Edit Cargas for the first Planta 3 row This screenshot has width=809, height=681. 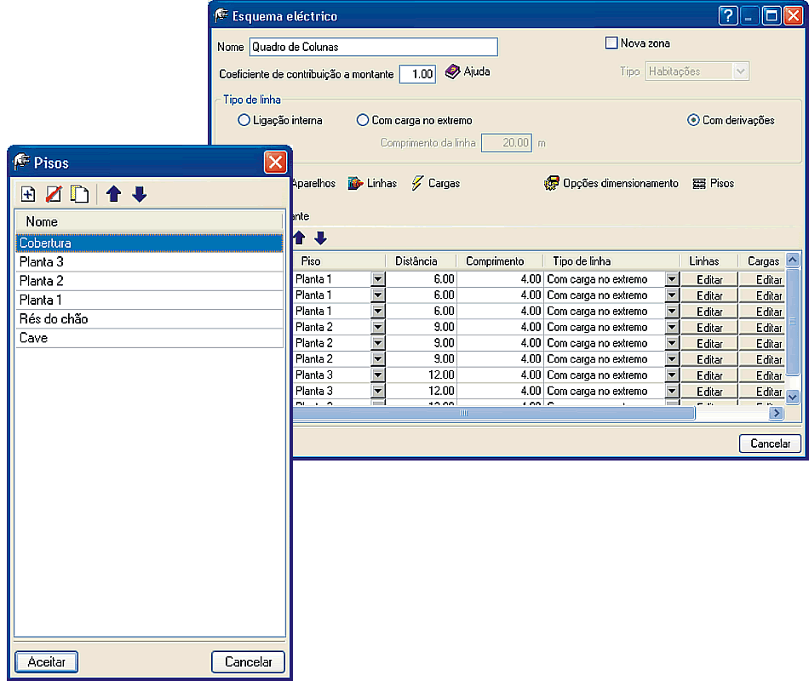(762, 375)
